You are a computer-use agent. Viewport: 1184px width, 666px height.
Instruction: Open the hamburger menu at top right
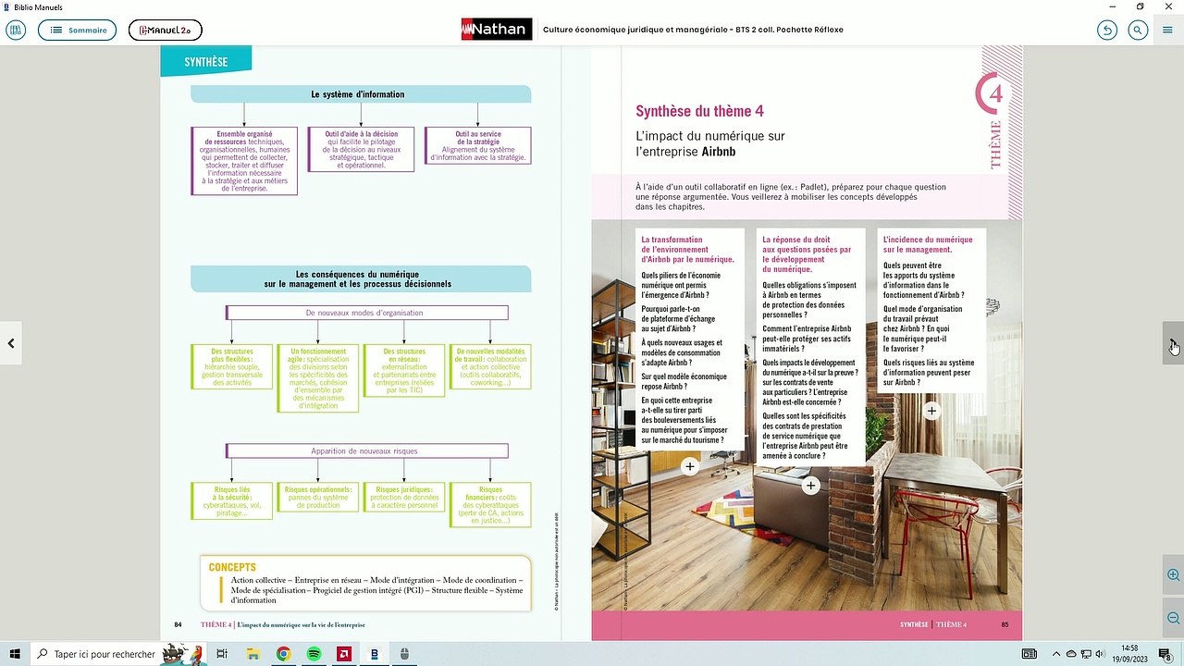(x=1168, y=31)
